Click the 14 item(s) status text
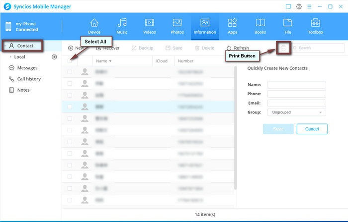Viewport: 348px width, 222px height. click(205, 215)
